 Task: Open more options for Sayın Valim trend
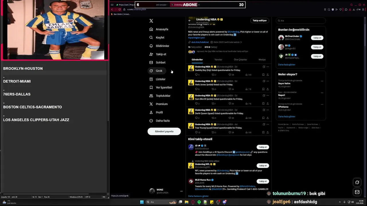(x=322, y=81)
